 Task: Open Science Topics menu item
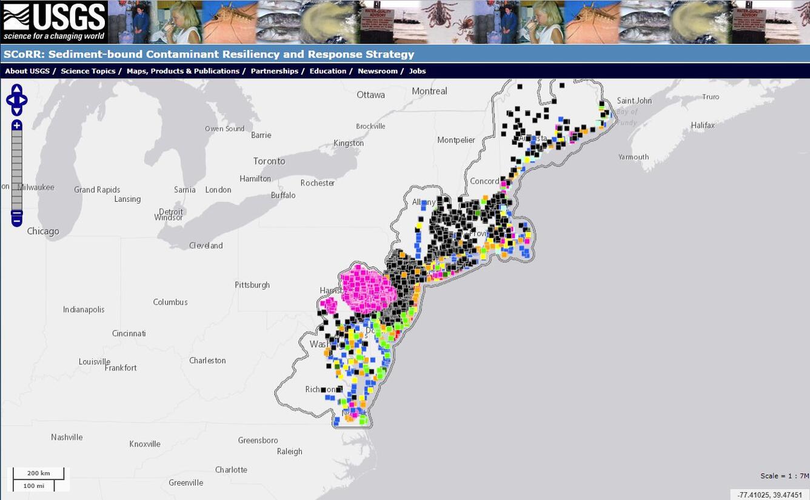(x=88, y=71)
